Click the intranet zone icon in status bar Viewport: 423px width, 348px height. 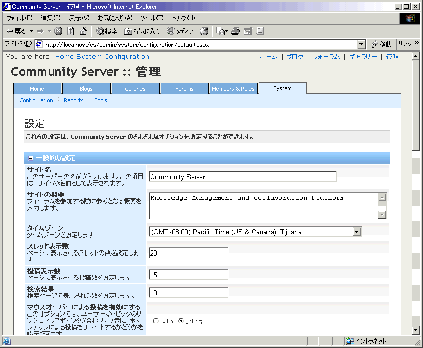pyautogui.click(x=350, y=341)
